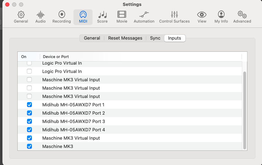Open Advanced settings gears icon

242,17
